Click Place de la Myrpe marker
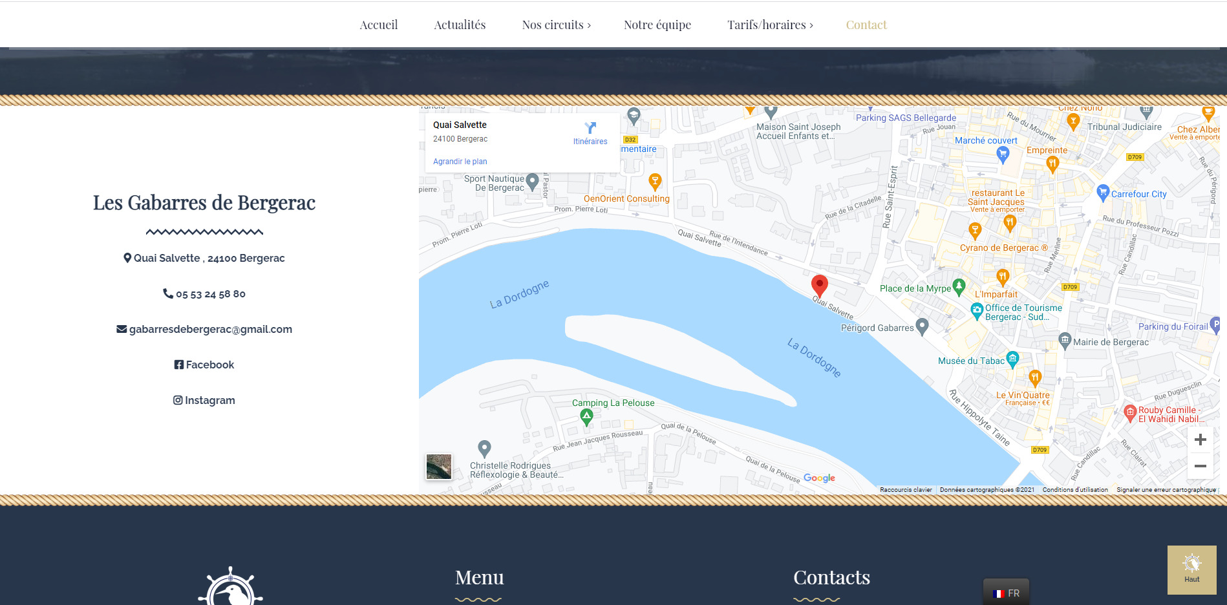Screen dimensions: 1227x605 (x=959, y=287)
